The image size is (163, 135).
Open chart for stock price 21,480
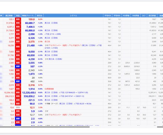31,45
